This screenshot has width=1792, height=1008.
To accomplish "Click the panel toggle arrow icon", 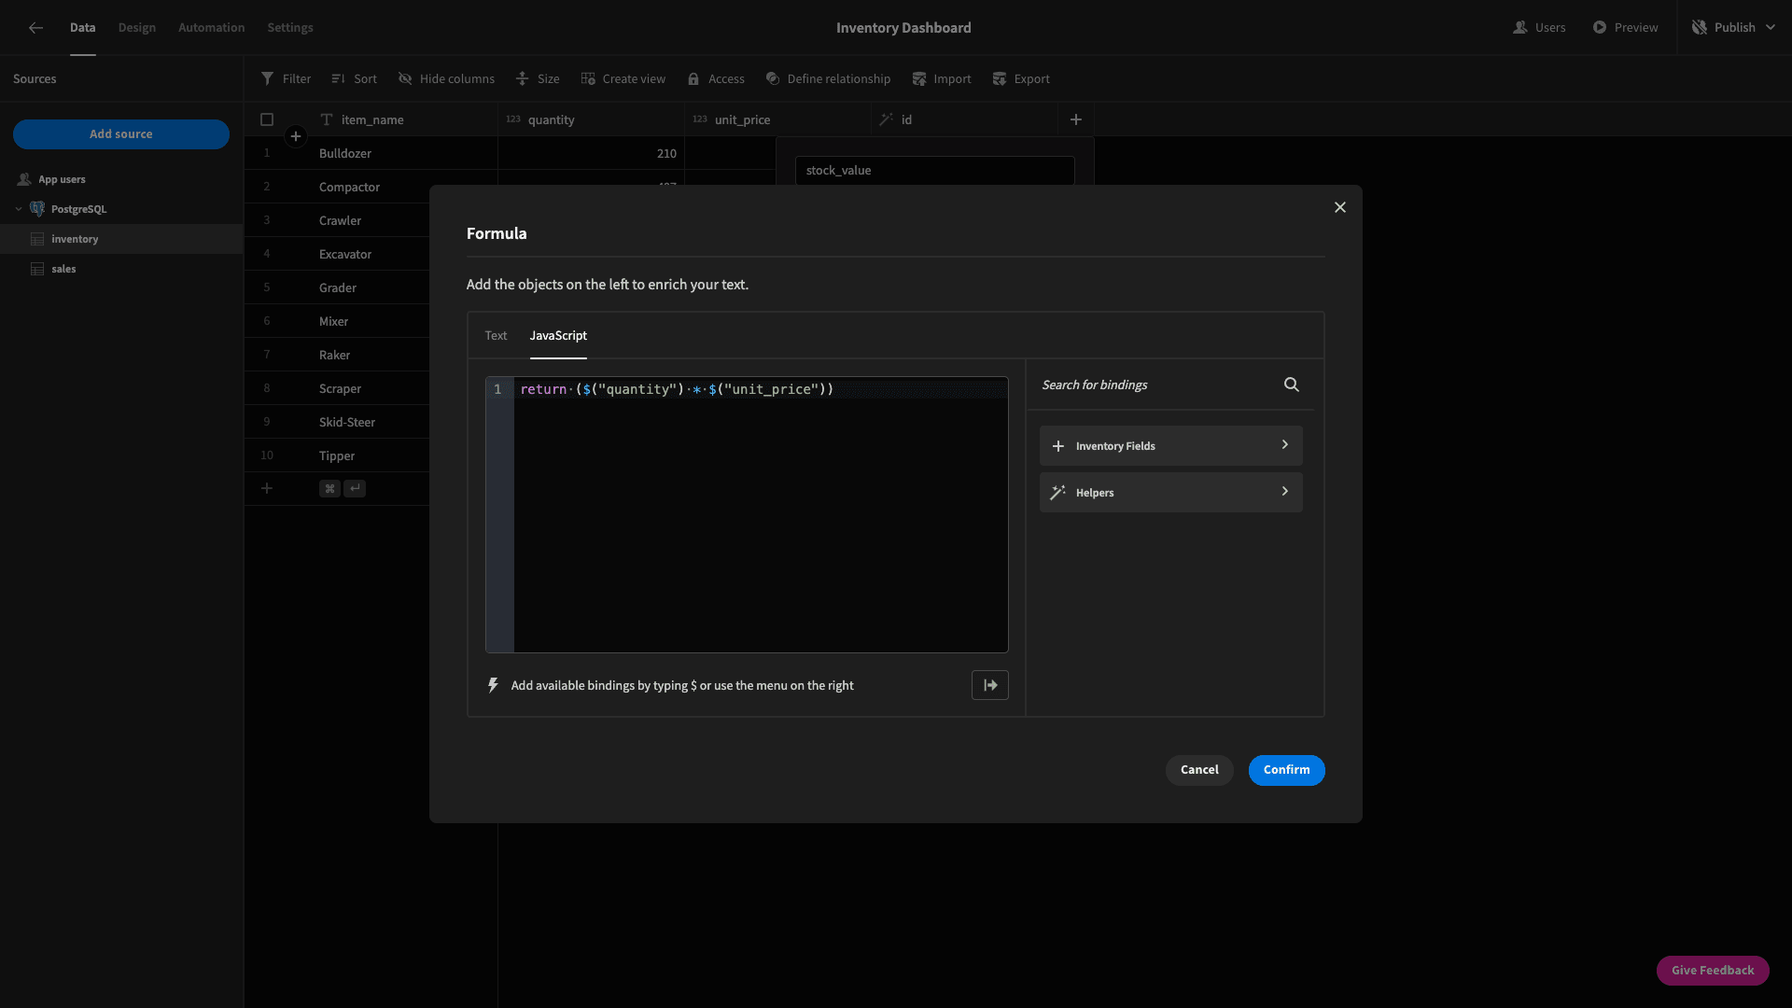I will 990,685.
